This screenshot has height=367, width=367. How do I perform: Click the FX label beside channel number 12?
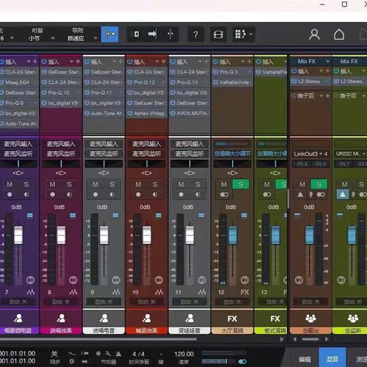244,292
